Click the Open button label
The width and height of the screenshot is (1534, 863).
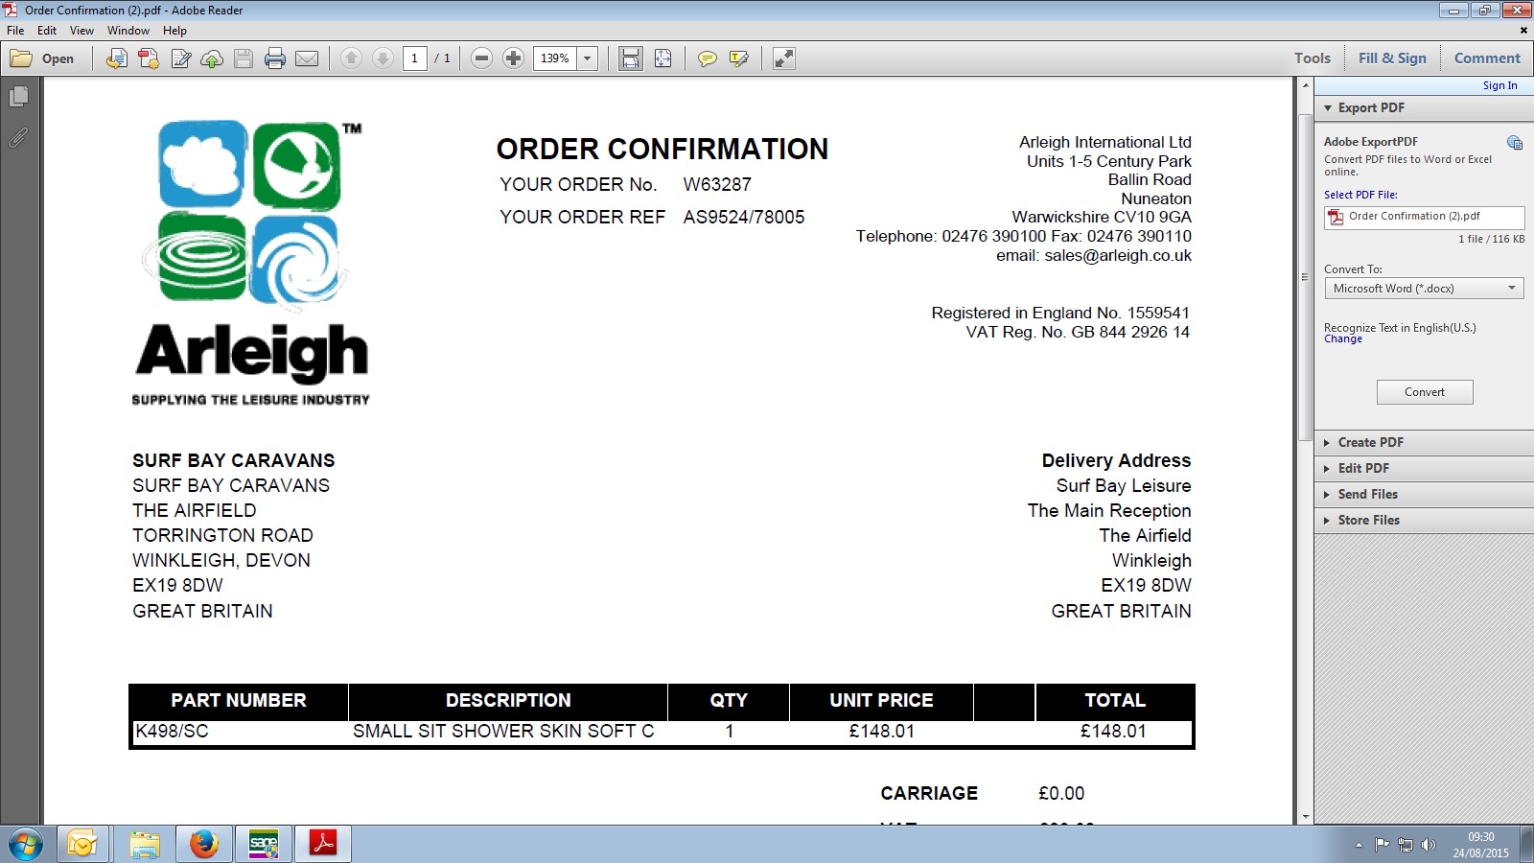click(x=58, y=58)
